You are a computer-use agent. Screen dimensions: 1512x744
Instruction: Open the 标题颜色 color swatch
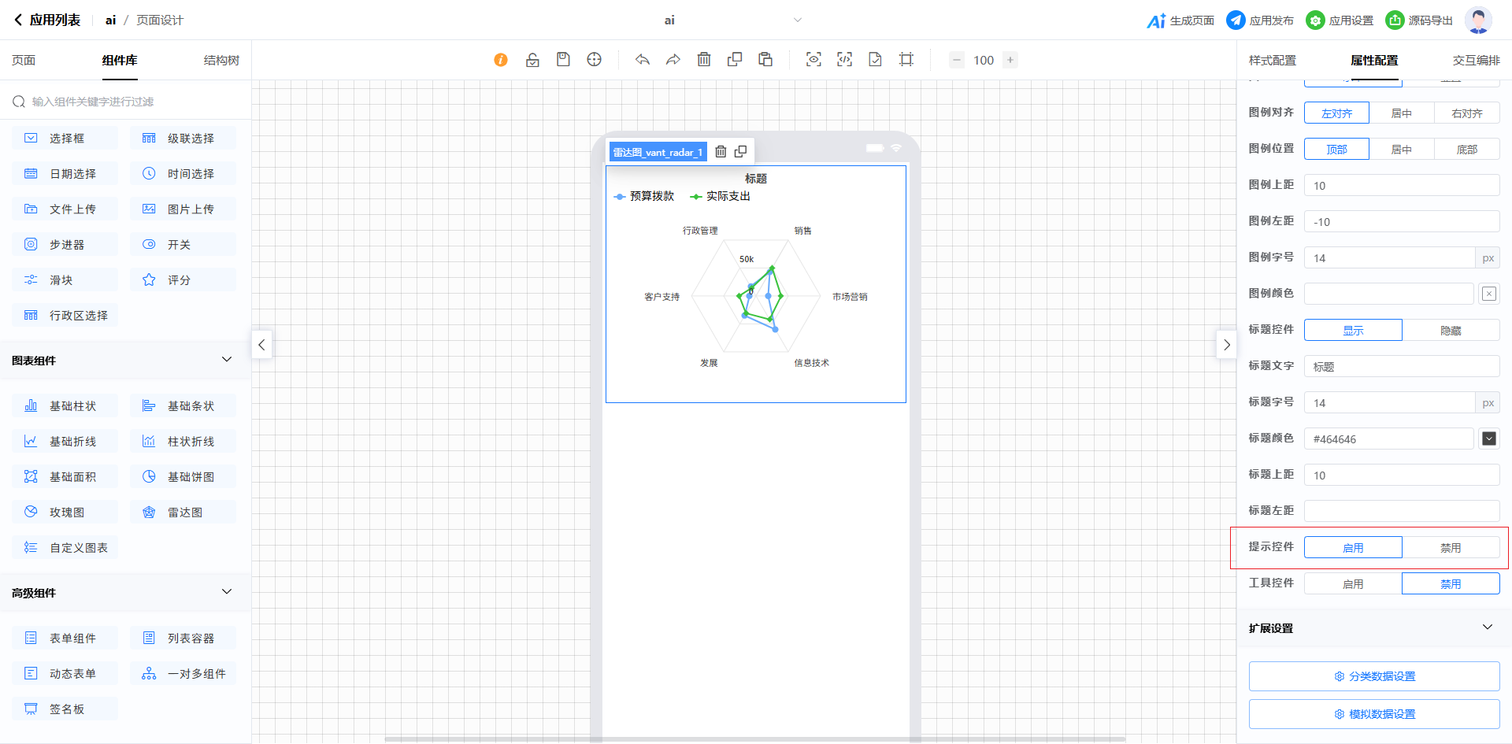pyautogui.click(x=1488, y=439)
